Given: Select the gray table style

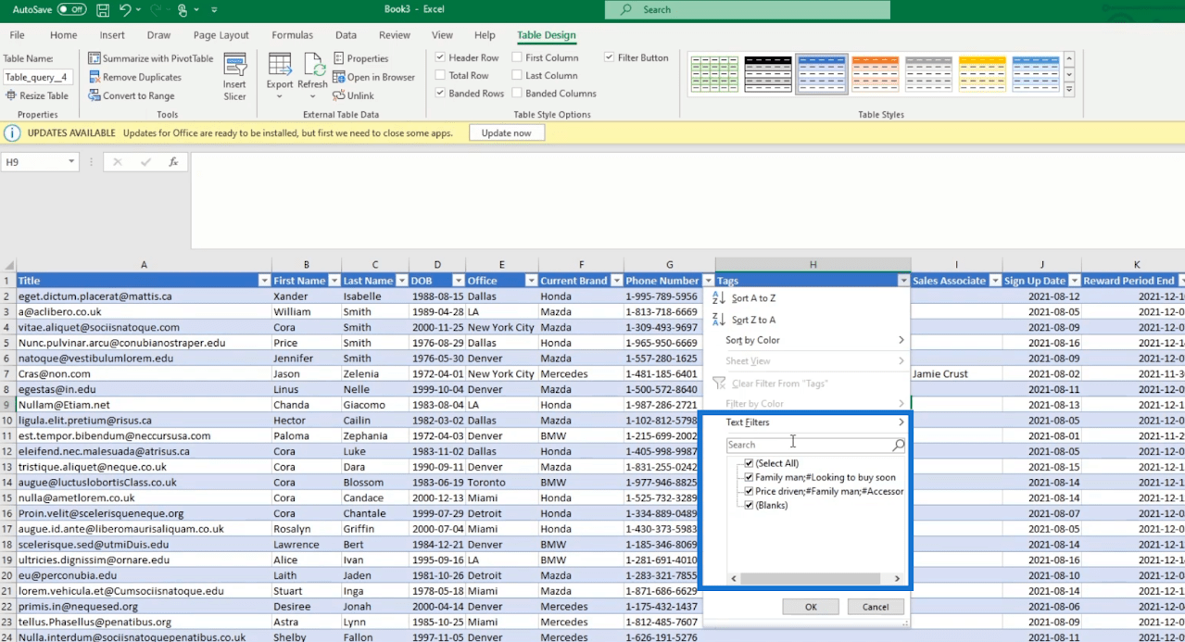Looking at the screenshot, I should click(x=929, y=74).
